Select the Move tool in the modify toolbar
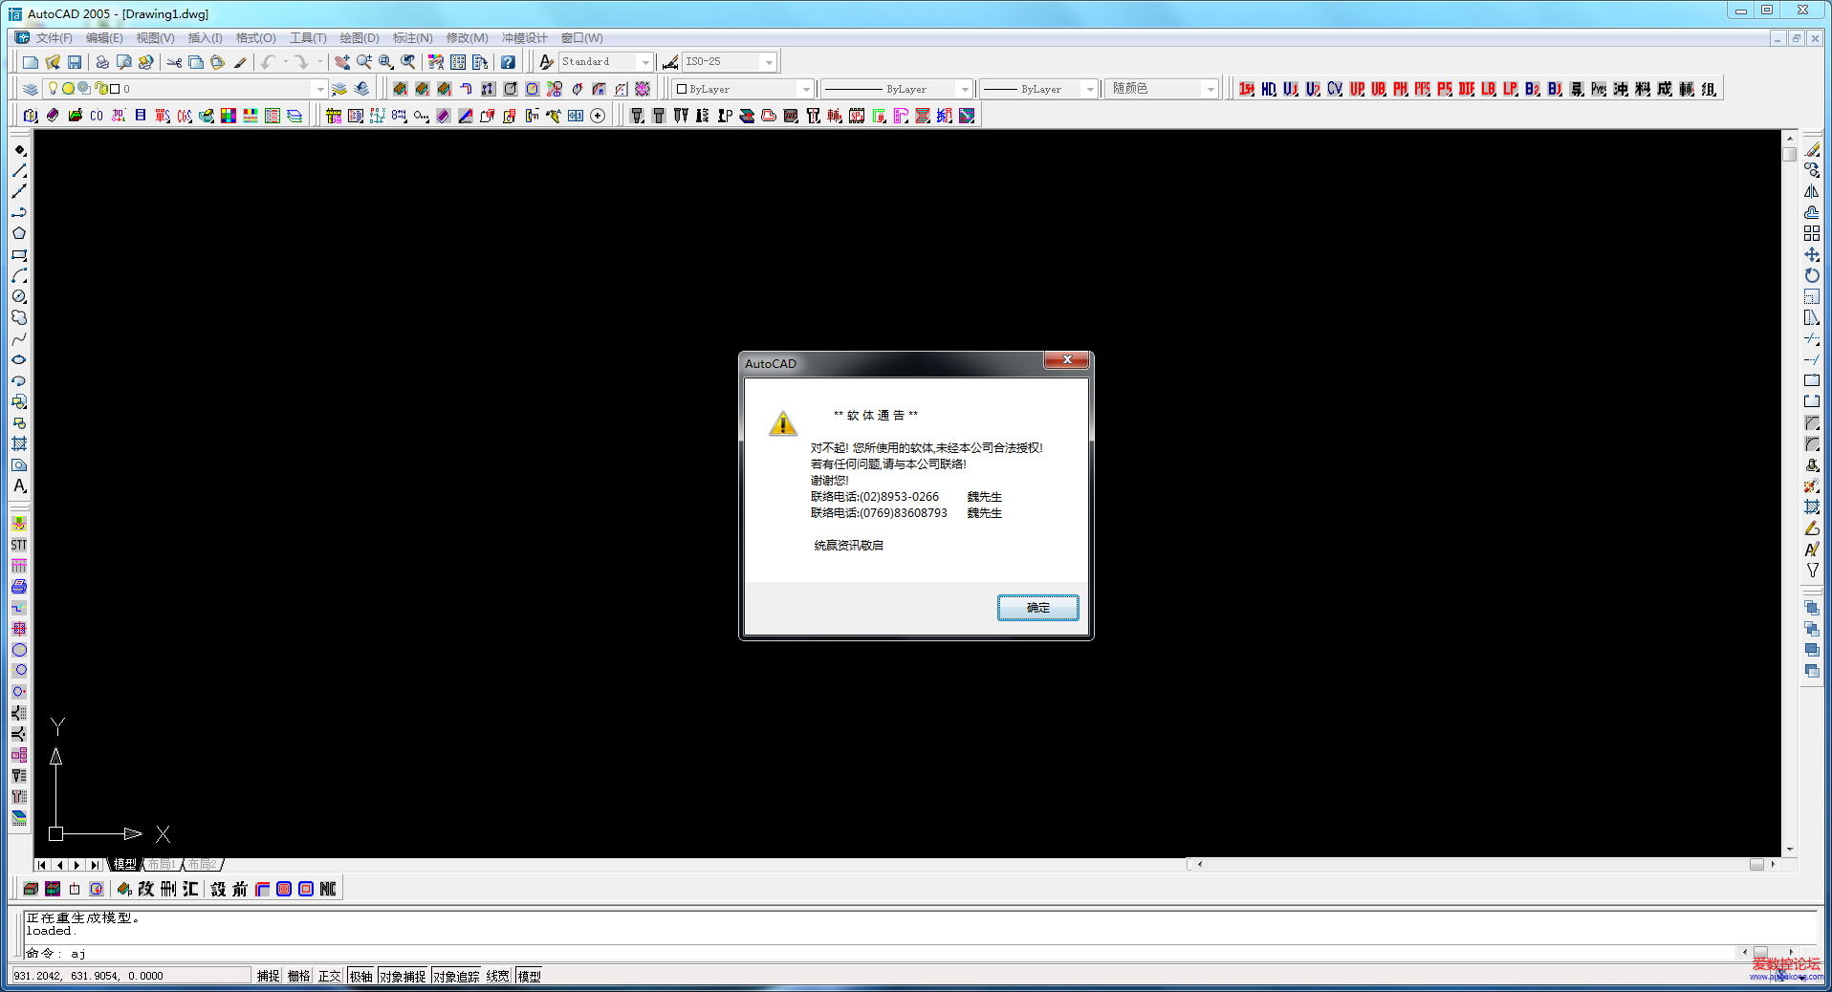 pos(1812,254)
